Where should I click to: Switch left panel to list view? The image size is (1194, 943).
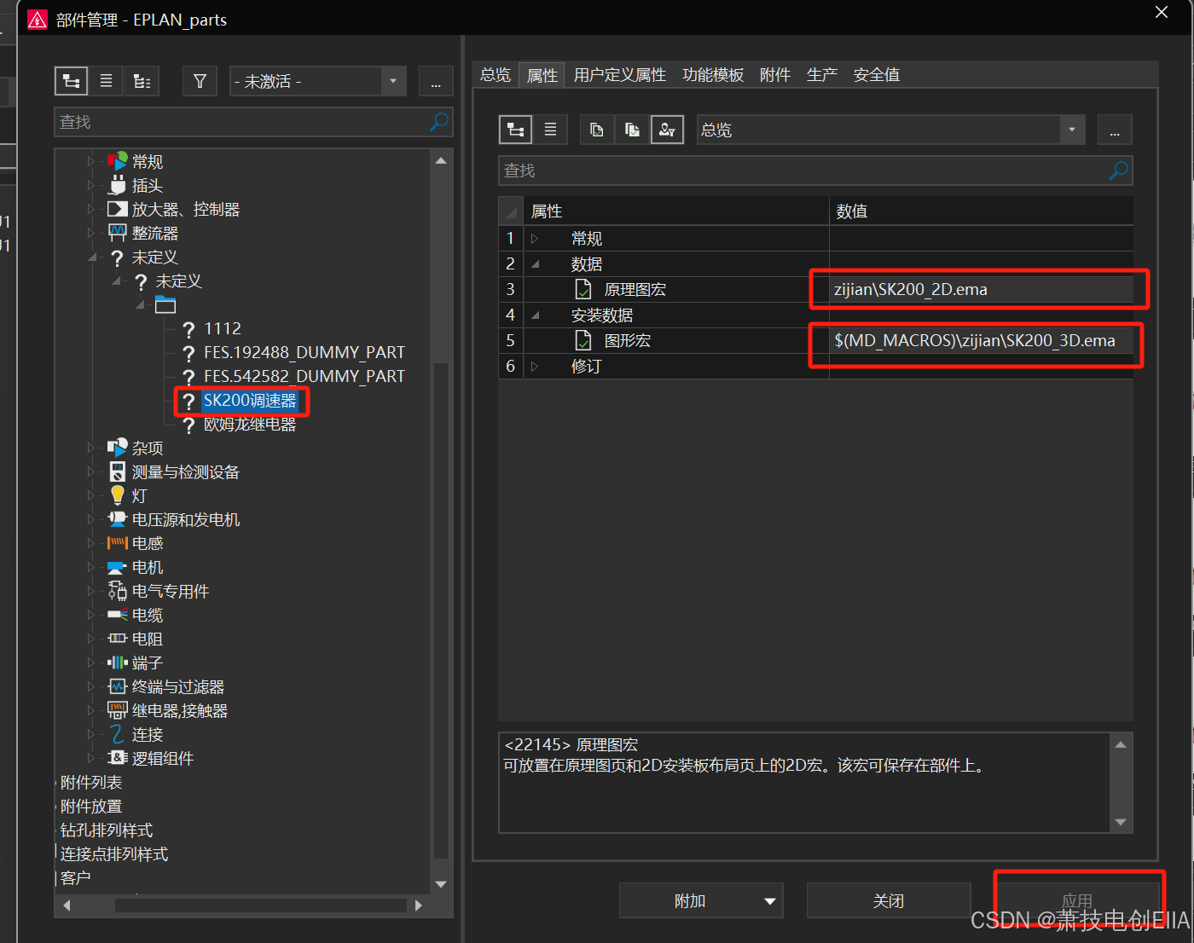[x=106, y=81]
